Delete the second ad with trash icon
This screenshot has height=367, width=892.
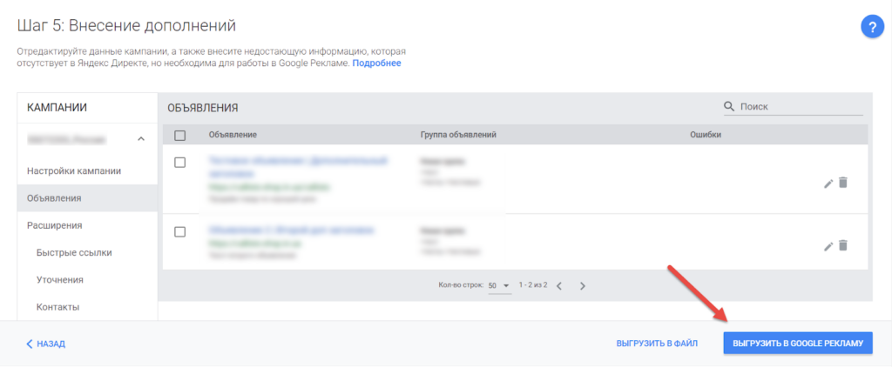[842, 245]
